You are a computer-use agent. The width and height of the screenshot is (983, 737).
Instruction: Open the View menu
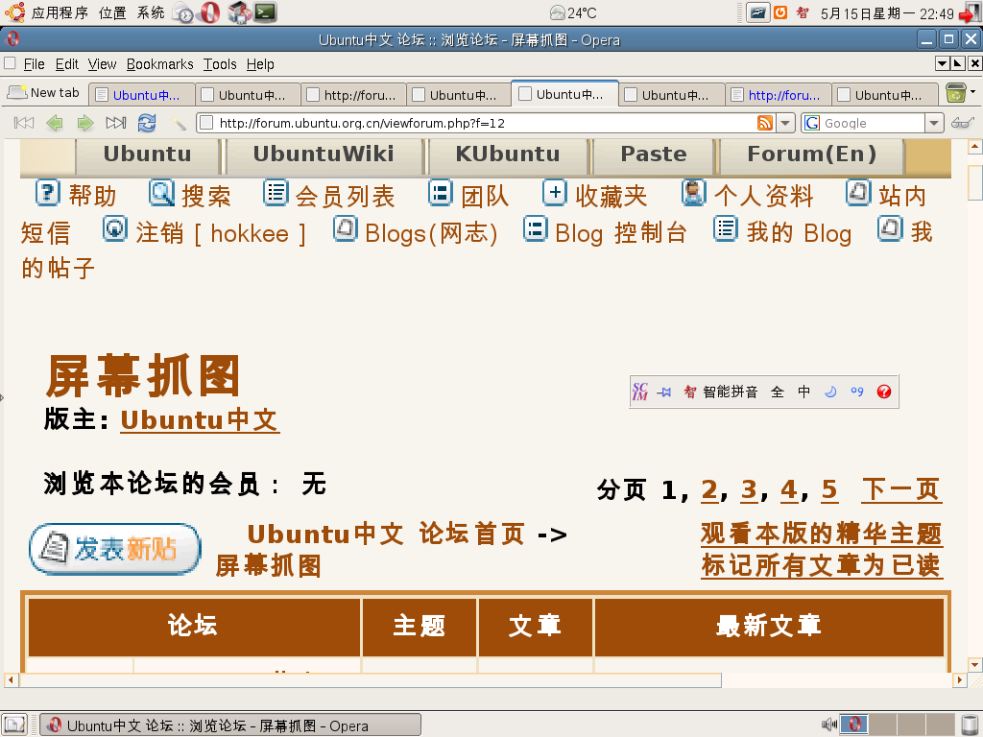coord(102,64)
